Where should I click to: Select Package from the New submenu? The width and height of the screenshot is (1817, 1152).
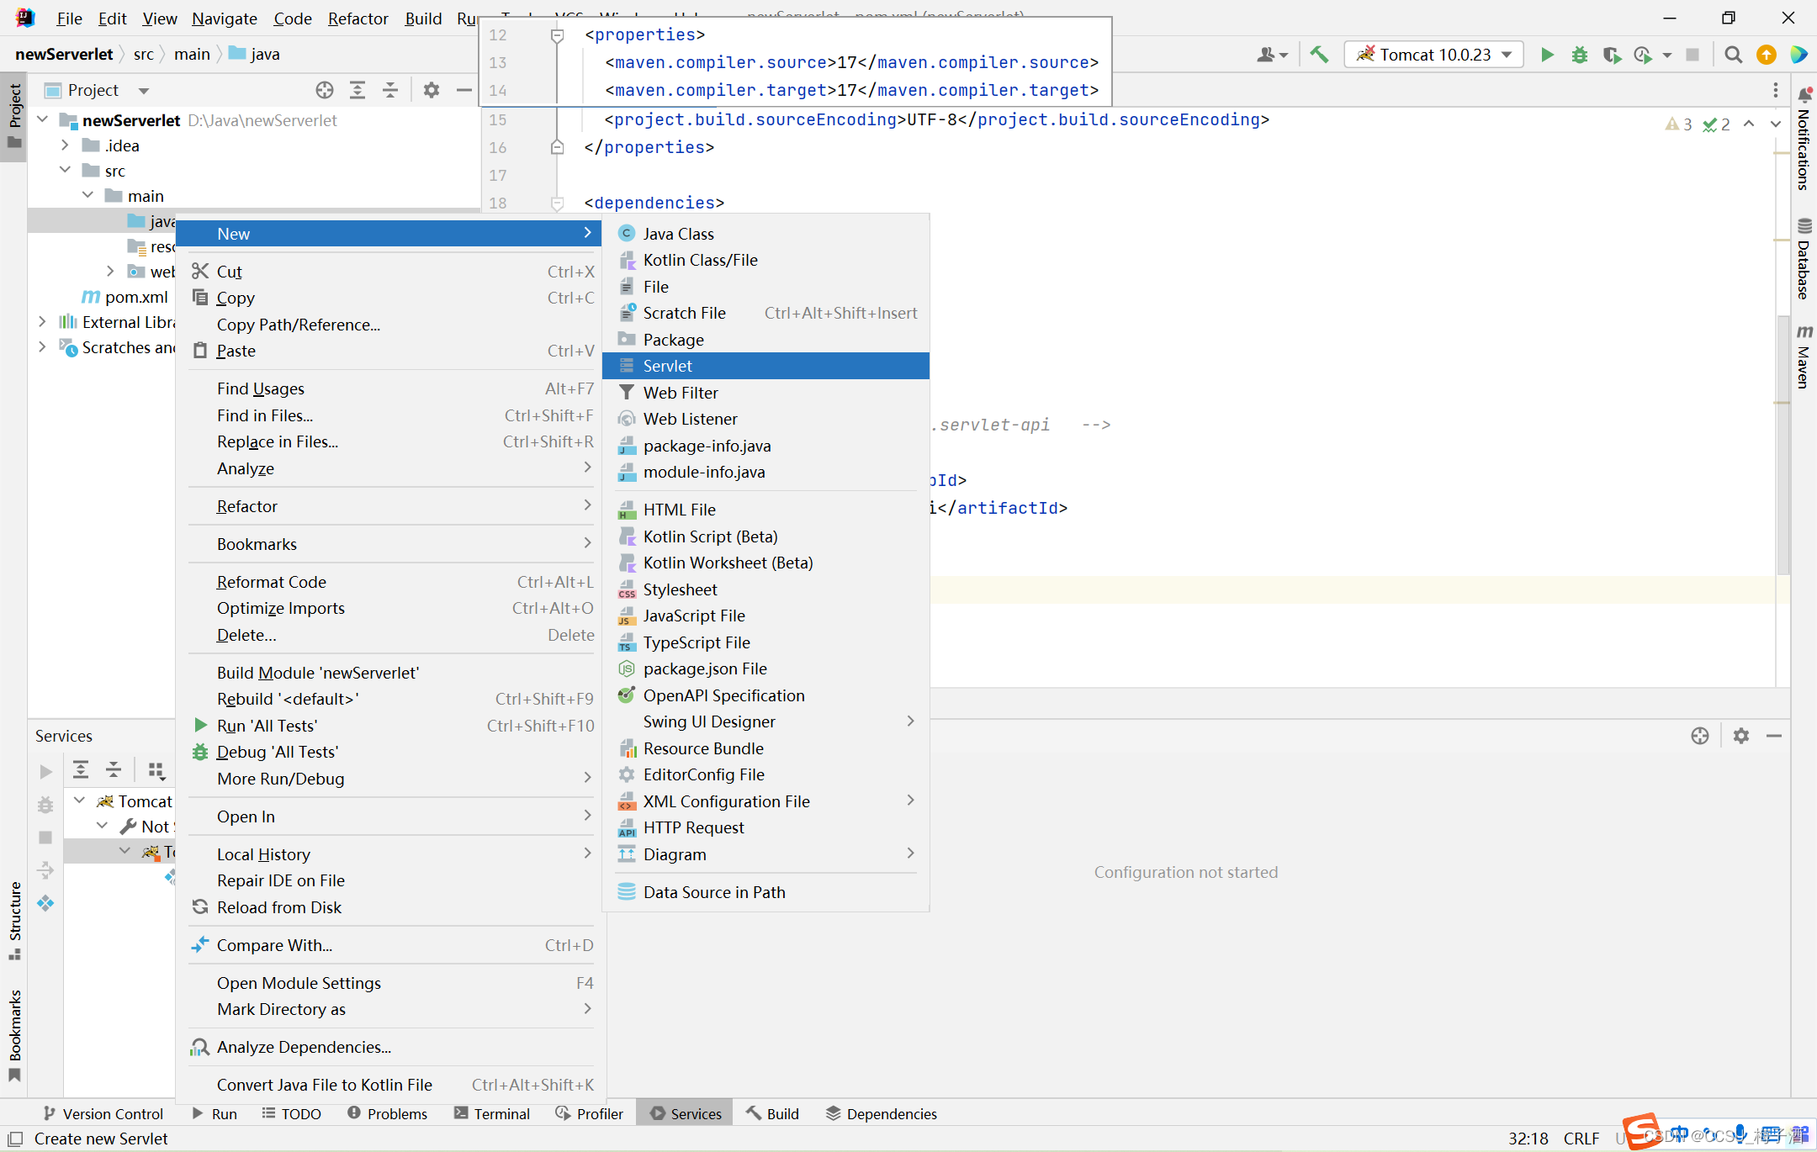766,340
